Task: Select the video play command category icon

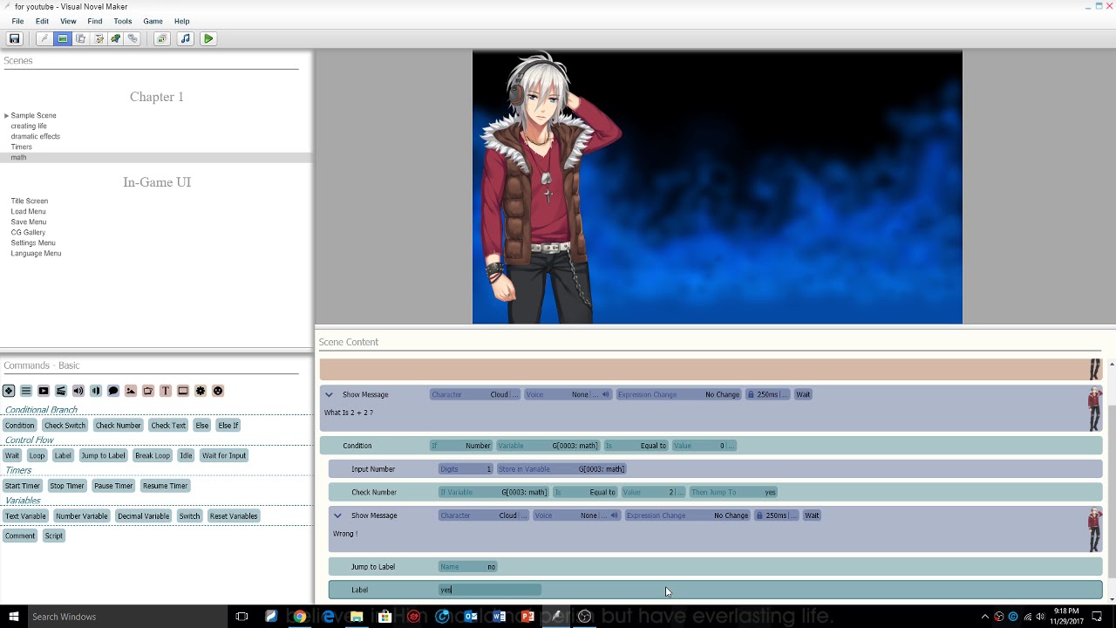Action: (x=44, y=391)
